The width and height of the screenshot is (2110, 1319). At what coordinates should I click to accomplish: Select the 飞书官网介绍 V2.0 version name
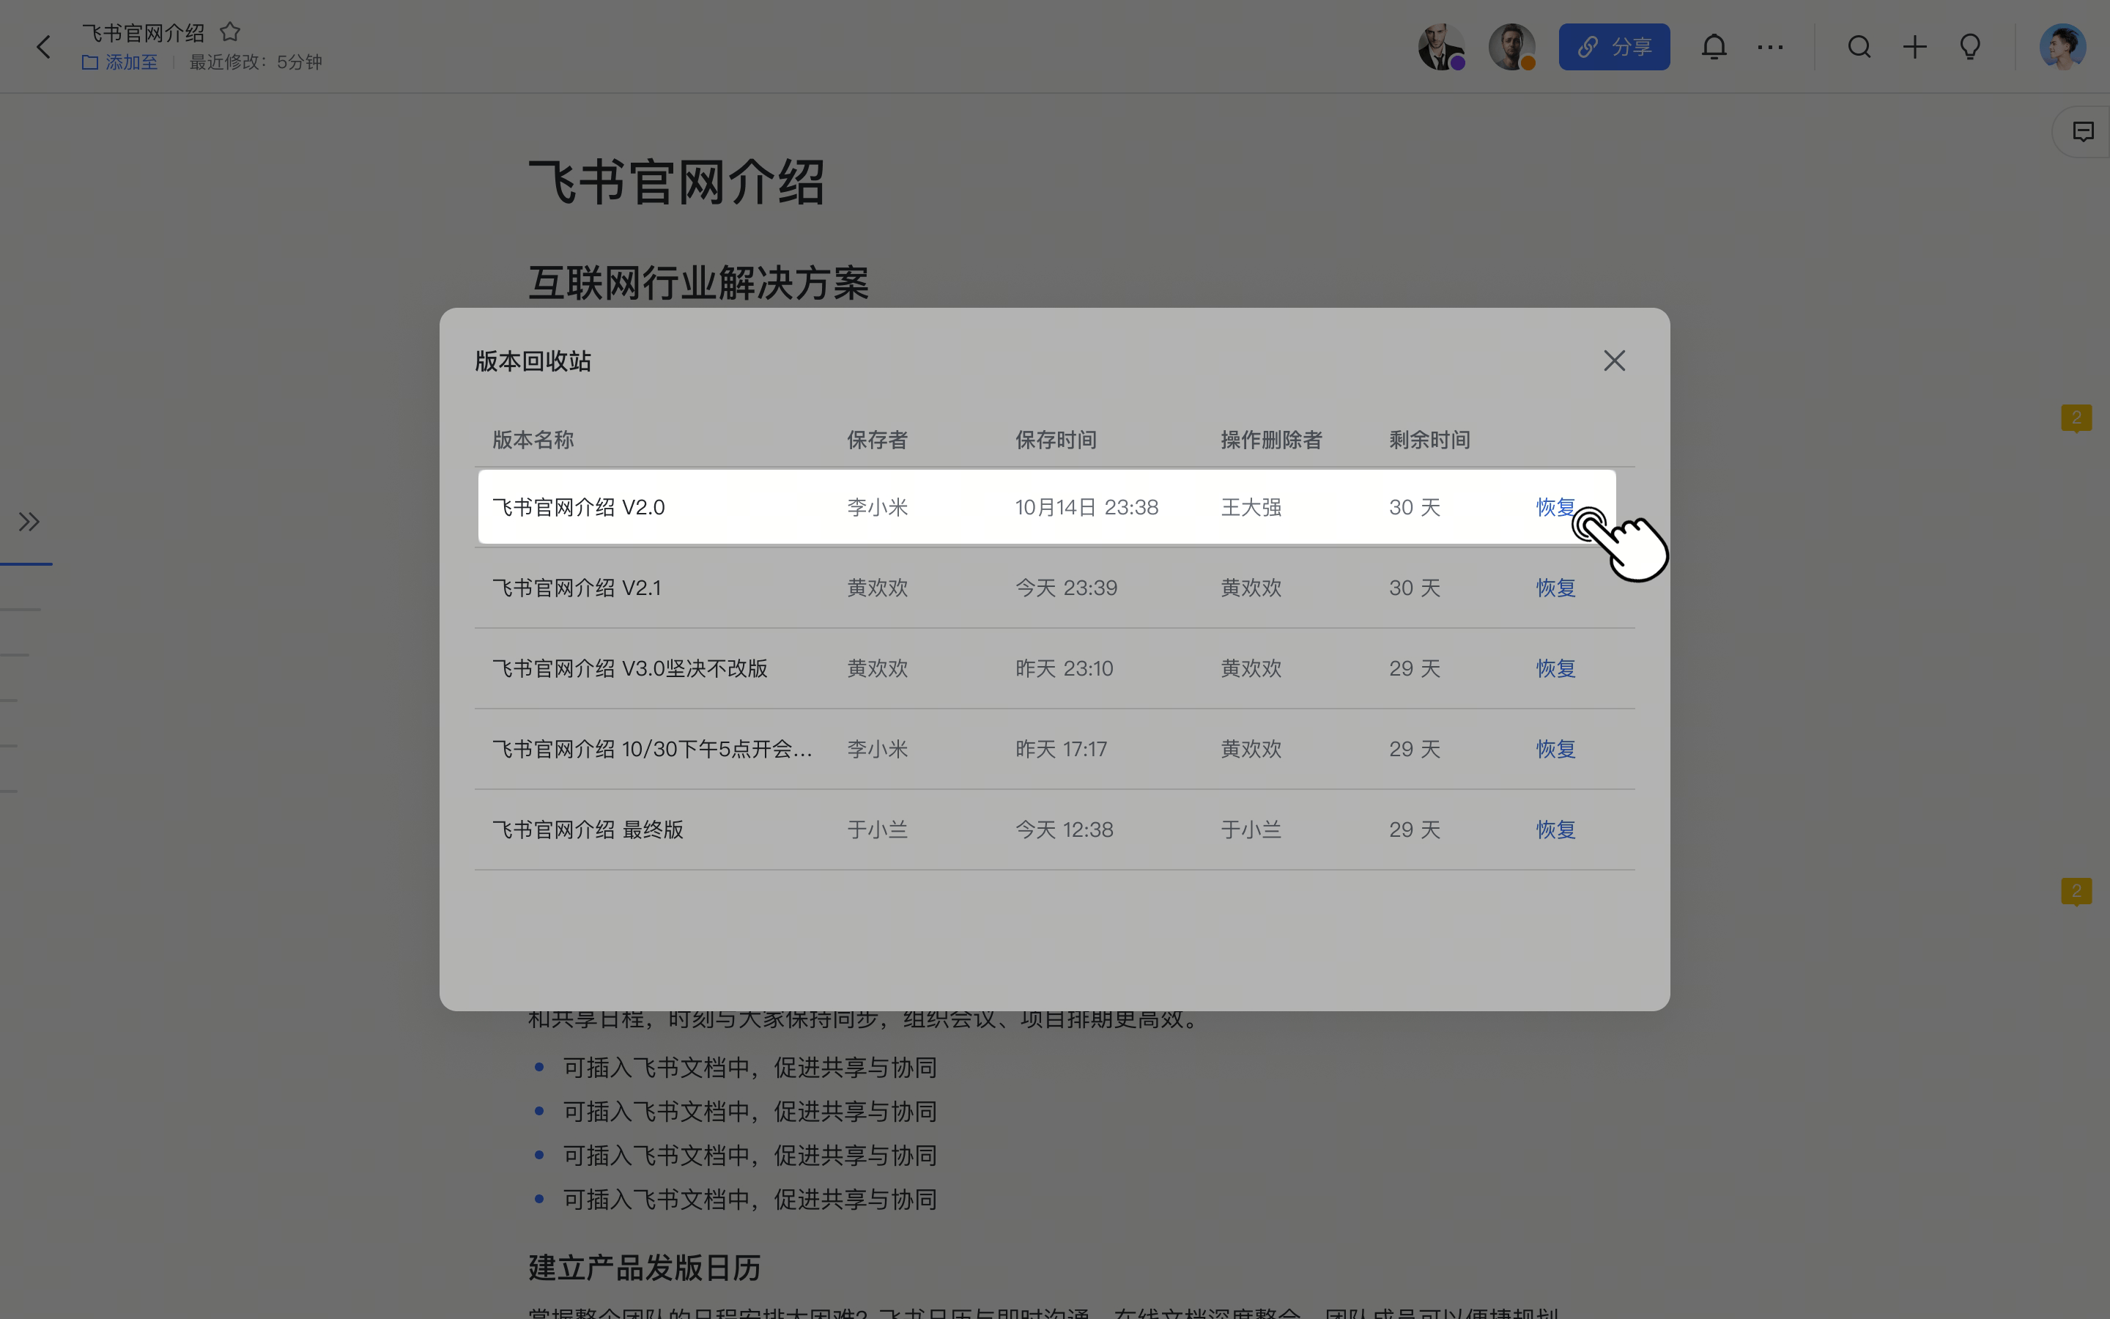pyautogui.click(x=578, y=507)
